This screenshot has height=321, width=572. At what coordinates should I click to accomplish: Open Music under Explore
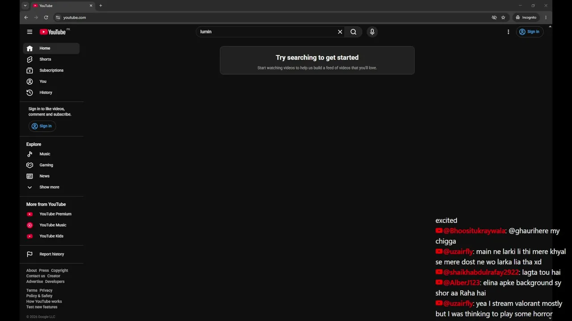point(51,154)
